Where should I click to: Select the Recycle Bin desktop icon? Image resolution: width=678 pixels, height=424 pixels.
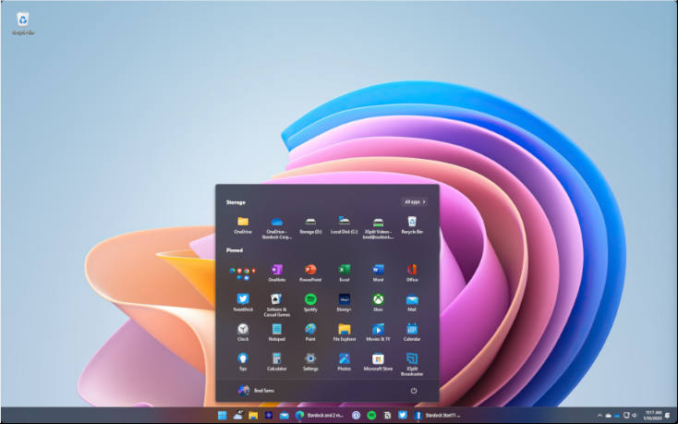point(23,24)
